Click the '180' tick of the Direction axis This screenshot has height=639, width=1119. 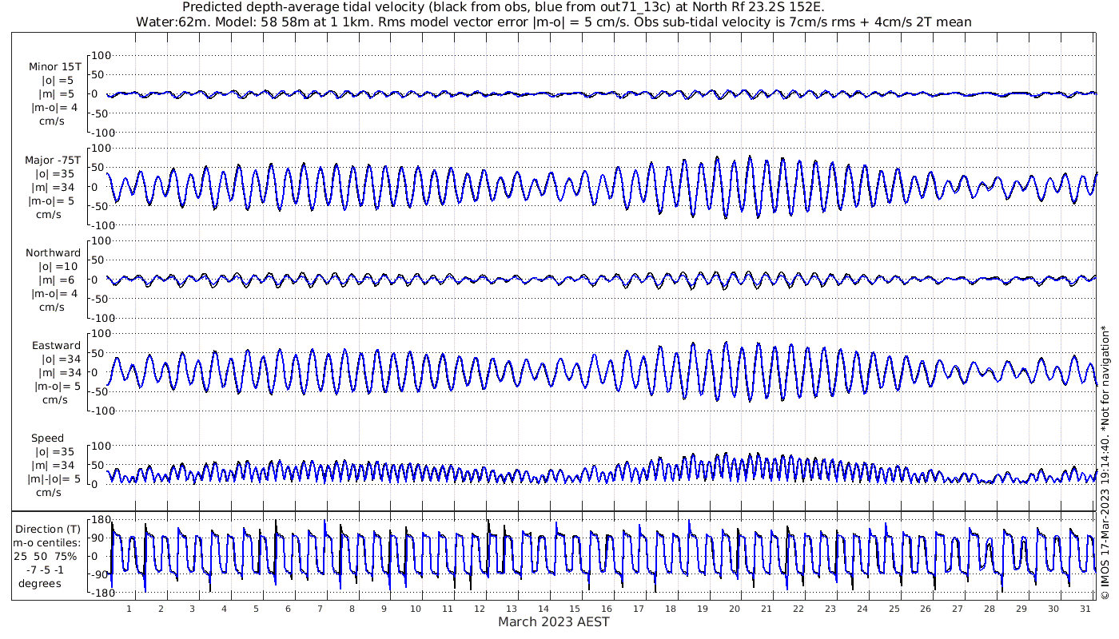(100, 520)
